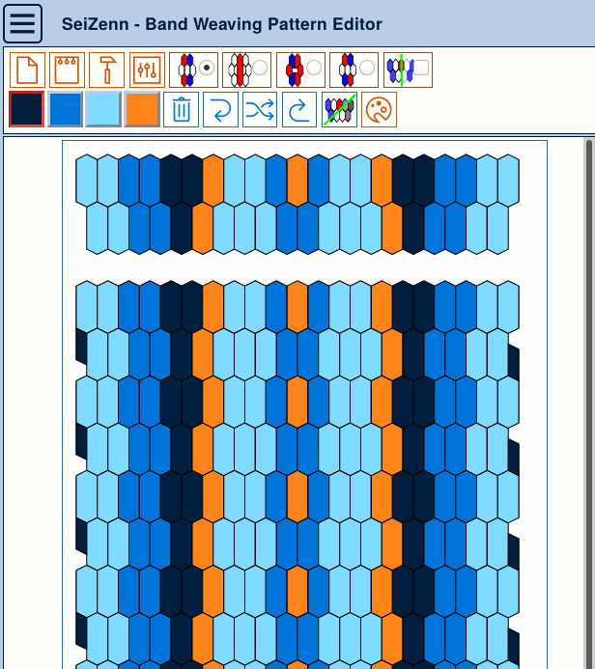Open the saved patterns calendar icon

pos(67,70)
